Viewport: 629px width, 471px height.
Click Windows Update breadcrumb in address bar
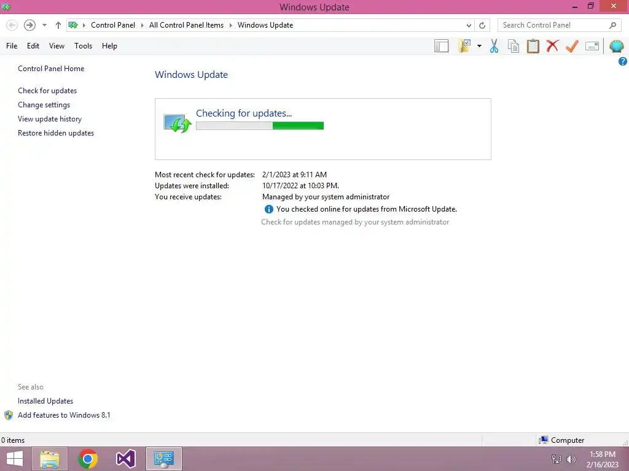[x=265, y=25]
